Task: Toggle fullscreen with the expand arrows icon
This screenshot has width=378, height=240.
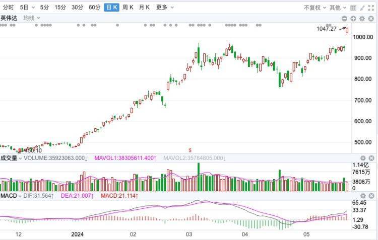Action: [371, 8]
